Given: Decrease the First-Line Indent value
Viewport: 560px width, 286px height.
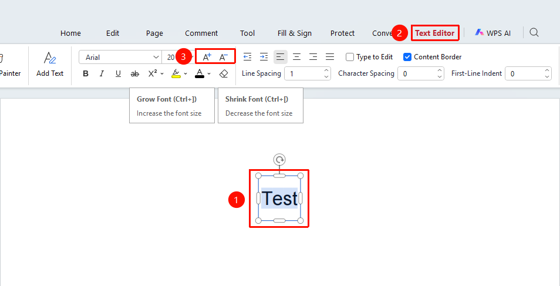Looking at the screenshot, I should pyautogui.click(x=548, y=76).
